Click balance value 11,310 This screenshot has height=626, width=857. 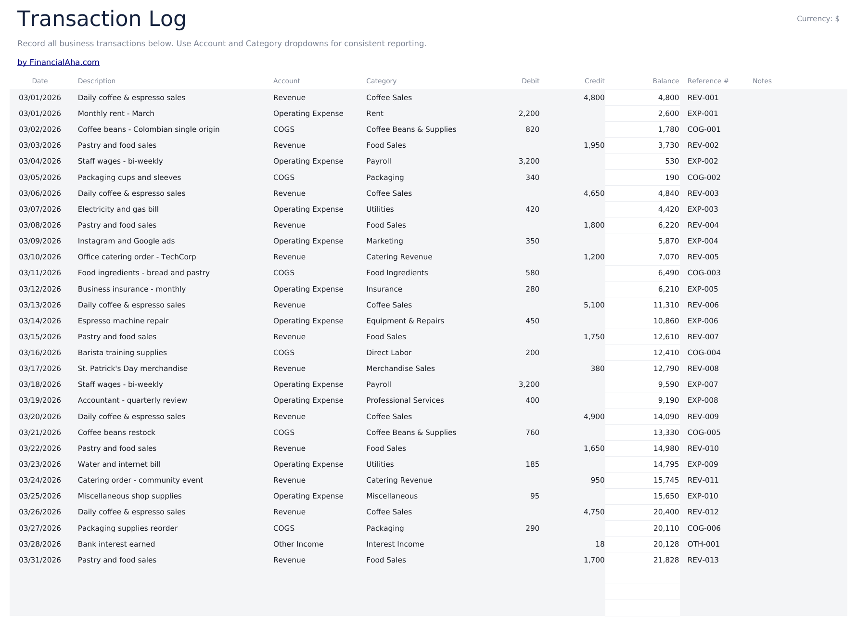pyautogui.click(x=666, y=305)
